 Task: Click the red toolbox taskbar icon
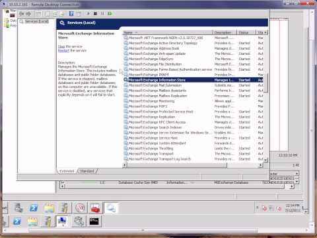[95, 208]
